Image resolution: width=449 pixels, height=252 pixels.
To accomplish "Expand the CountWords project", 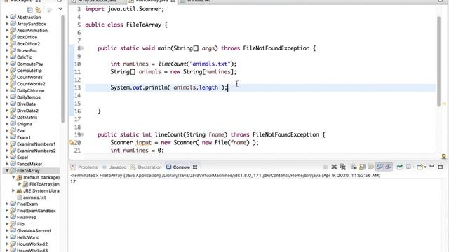I will pos(7,77).
